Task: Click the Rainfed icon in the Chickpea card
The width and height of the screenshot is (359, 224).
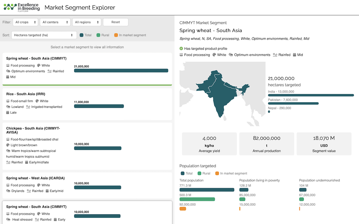Action: (x=8, y=162)
